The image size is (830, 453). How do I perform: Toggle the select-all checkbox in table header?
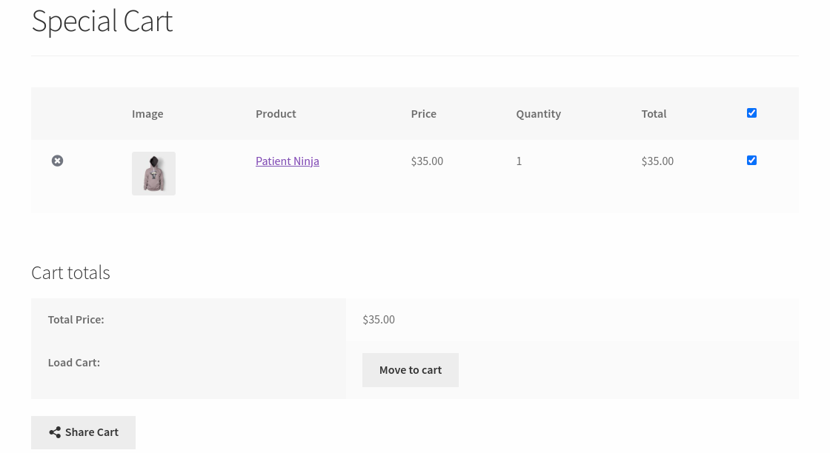click(x=751, y=113)
